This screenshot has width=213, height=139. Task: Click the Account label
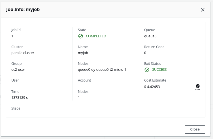[x=84, y=80]
